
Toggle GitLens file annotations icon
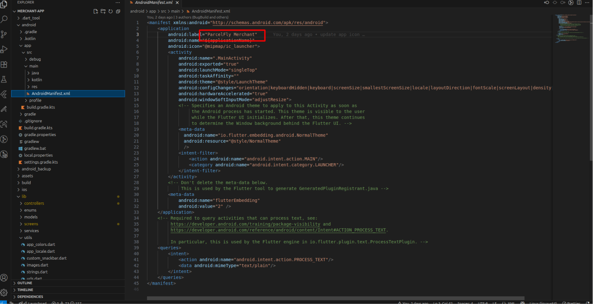click(571, 3)
